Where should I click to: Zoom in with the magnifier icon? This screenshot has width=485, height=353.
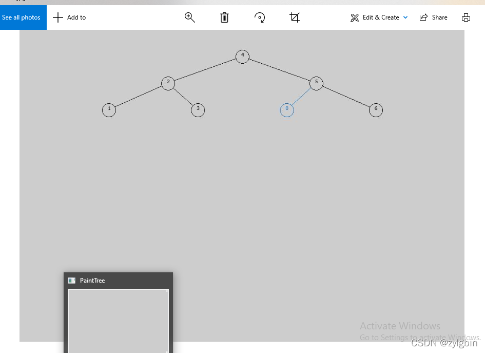189,17
